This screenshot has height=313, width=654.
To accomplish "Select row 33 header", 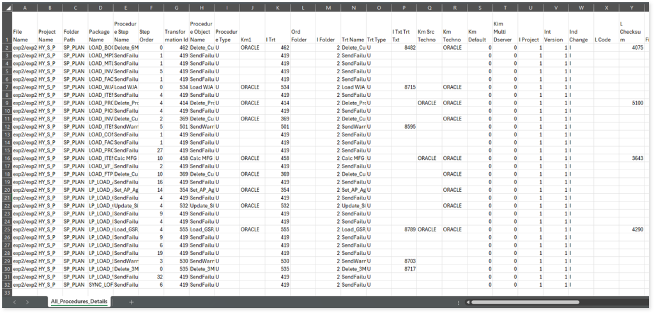I will (x=6, y=292).
